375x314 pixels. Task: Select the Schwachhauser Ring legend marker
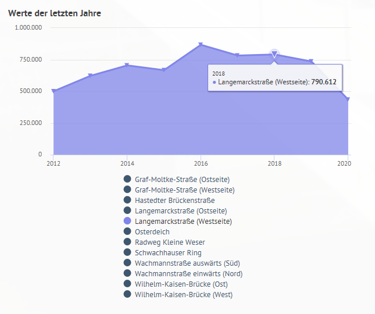[x=127, y=253]
